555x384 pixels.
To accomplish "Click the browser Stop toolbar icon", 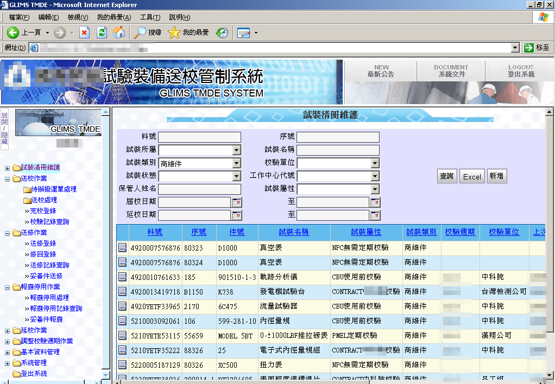I will (x=84, y=33).
